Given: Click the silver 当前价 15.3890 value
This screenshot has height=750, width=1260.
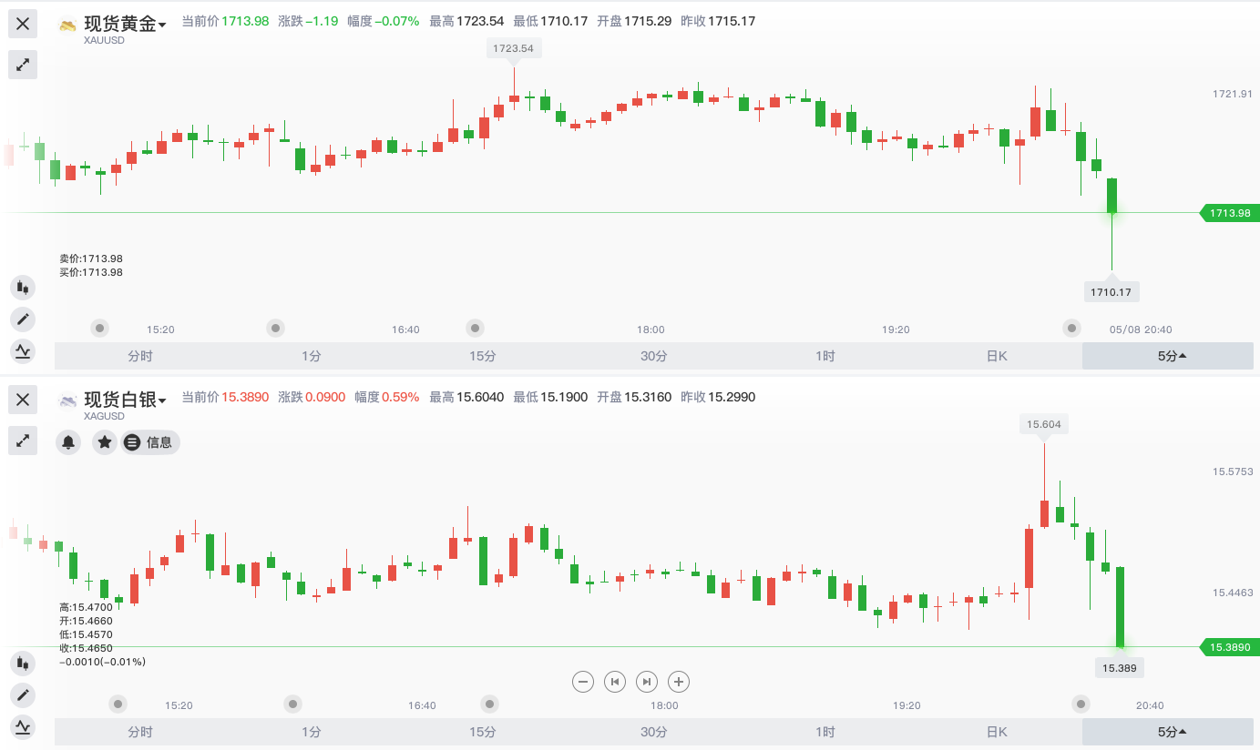Looking at the screenshot, I should pyautogui.click(x=245, y=397).
